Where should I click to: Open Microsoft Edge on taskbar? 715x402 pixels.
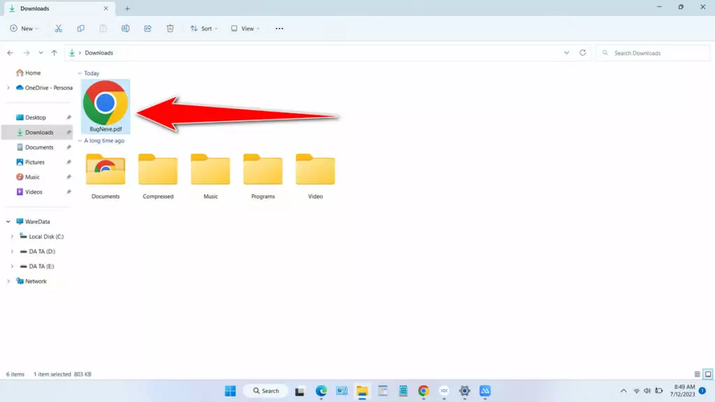pyautogui.click(x=321, y=391)
